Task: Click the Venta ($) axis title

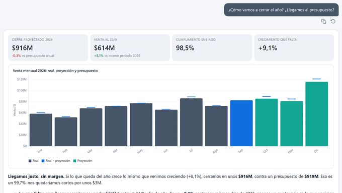Action: tap(15, 110)
